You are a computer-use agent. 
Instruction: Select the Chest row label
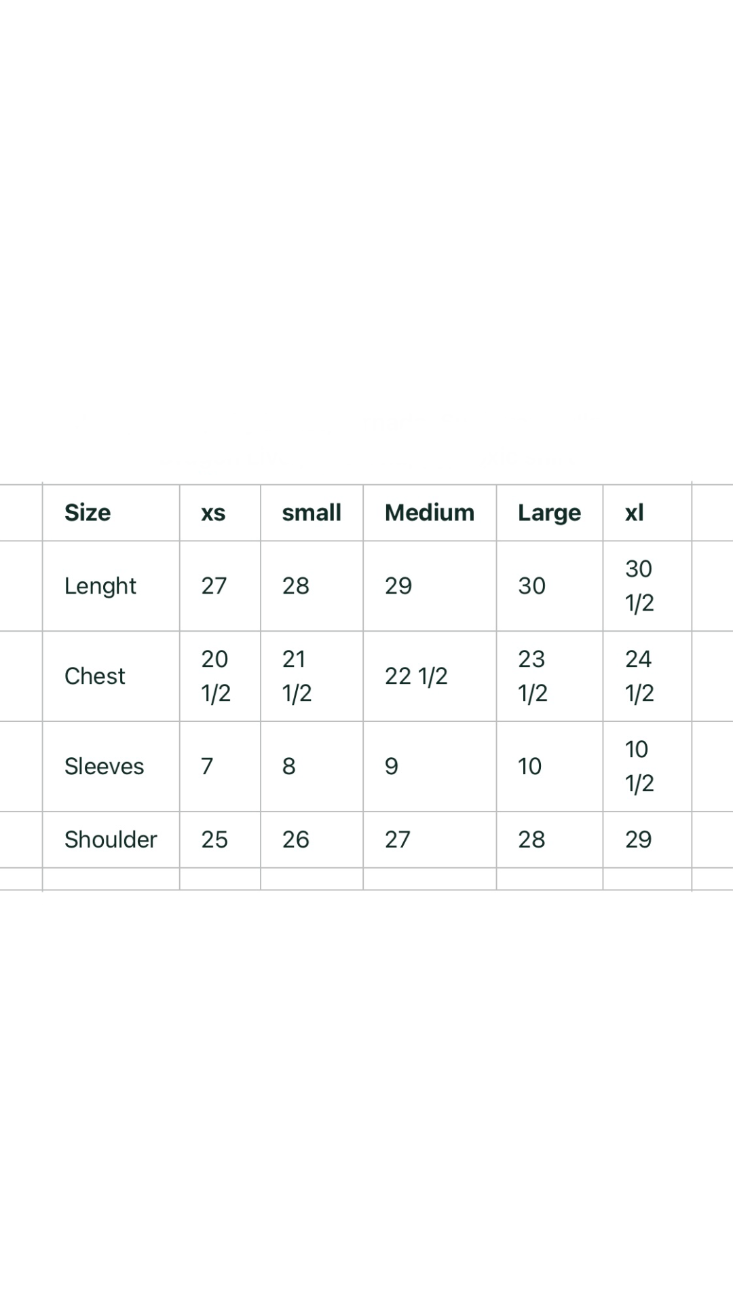click(x=95, y=676)
